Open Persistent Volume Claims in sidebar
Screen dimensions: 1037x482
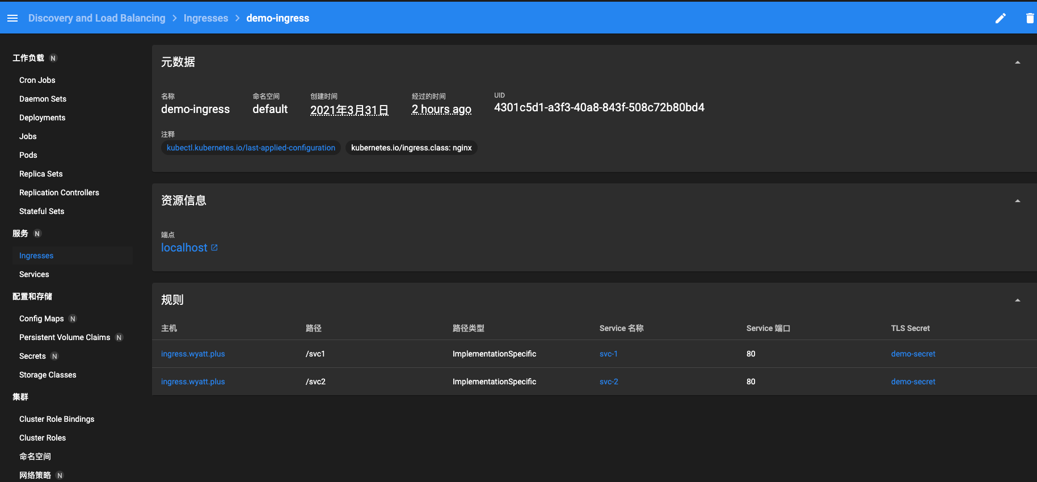click(x=65, y=337)
